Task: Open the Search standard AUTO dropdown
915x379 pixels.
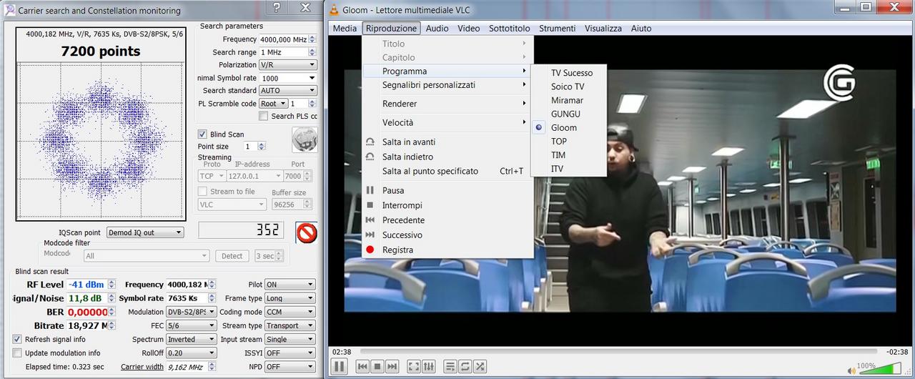Action: (287, 91)
